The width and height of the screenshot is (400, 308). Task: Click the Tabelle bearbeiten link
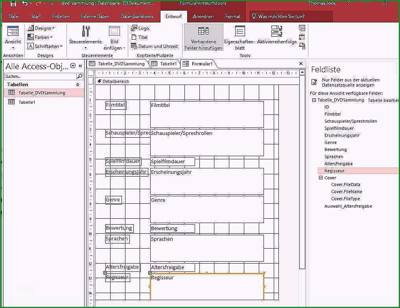(383, 100)
